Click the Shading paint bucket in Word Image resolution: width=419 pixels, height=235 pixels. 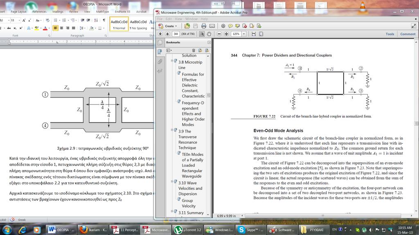point(92,28)
